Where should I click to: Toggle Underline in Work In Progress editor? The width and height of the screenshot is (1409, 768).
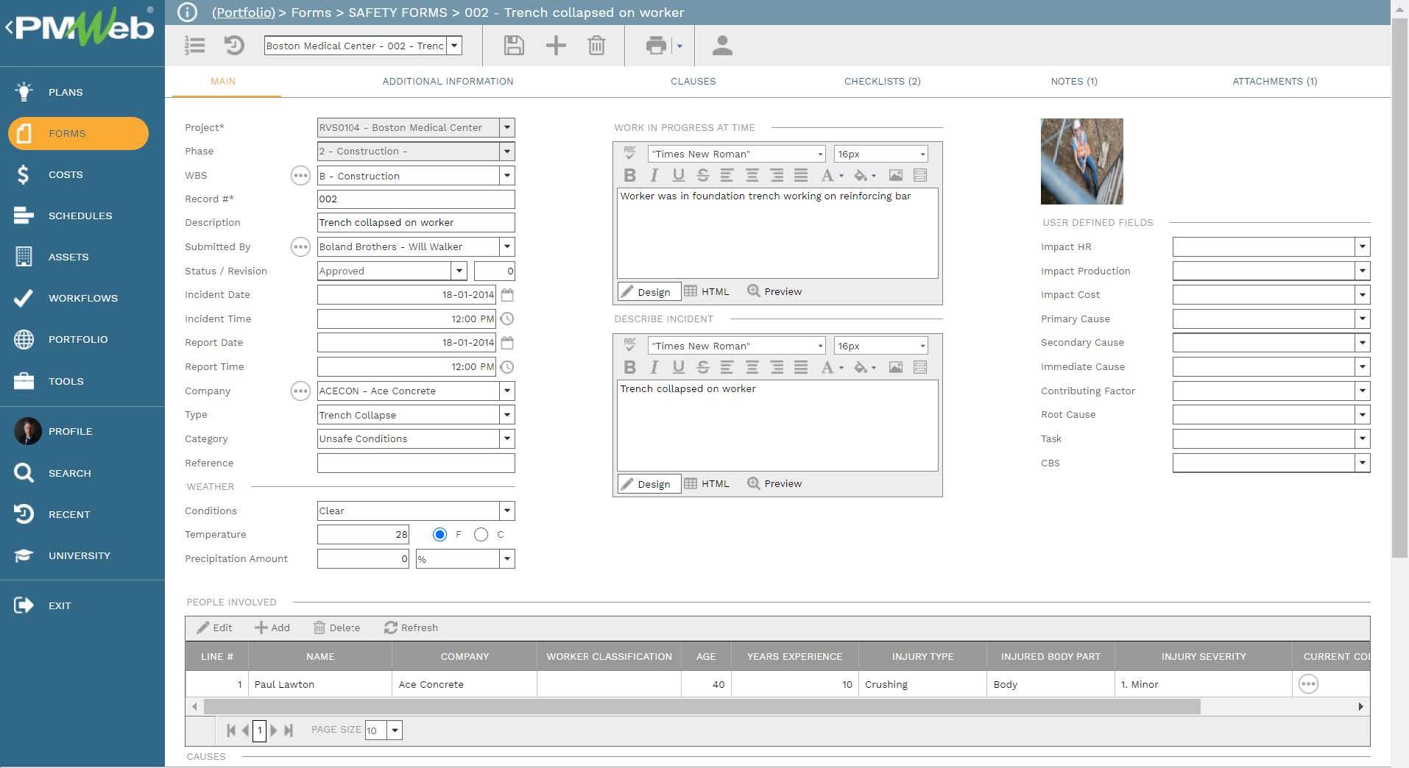tap(678, 175)
